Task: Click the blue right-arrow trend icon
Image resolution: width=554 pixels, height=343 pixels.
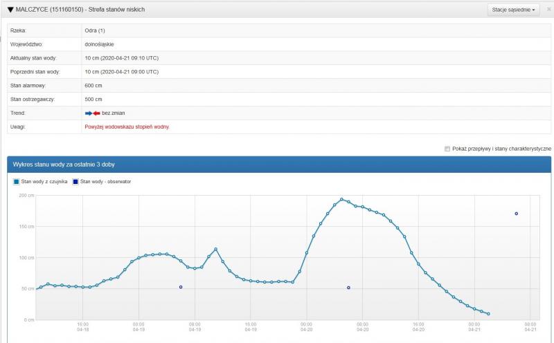Action: click(x=88, y=113)
